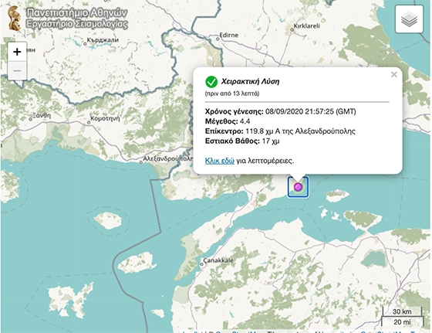Open the 'Κλικ εδώ' details link
Image resolution: width=432 pixels, height=333 pixels.
[220, 161]
